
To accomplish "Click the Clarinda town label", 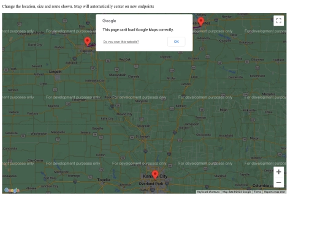I will pos(134,77).
